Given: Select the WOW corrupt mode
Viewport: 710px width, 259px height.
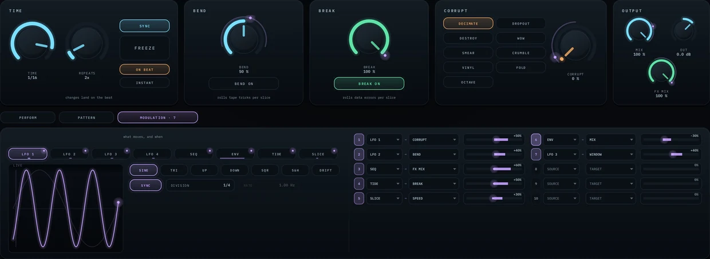Looking at the screenshot, I should [x=520, y=38].
